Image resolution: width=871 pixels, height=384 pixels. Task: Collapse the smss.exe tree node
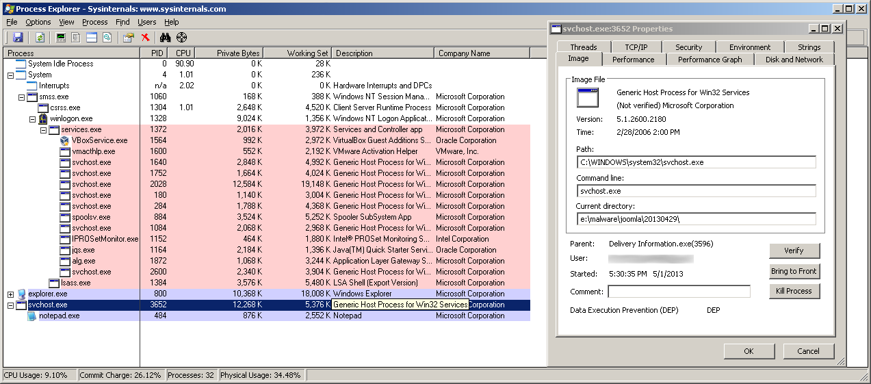click(21, 97)
